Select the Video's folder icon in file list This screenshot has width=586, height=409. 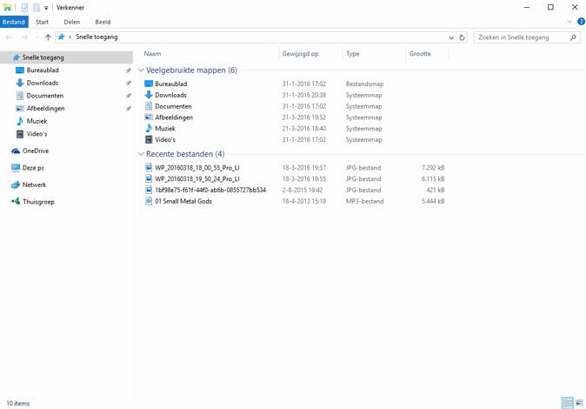coord(149,139)
